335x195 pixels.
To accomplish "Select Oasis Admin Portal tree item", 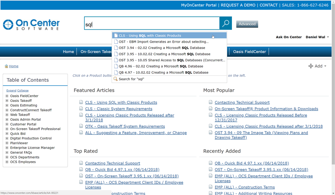I will click(25, 120).
